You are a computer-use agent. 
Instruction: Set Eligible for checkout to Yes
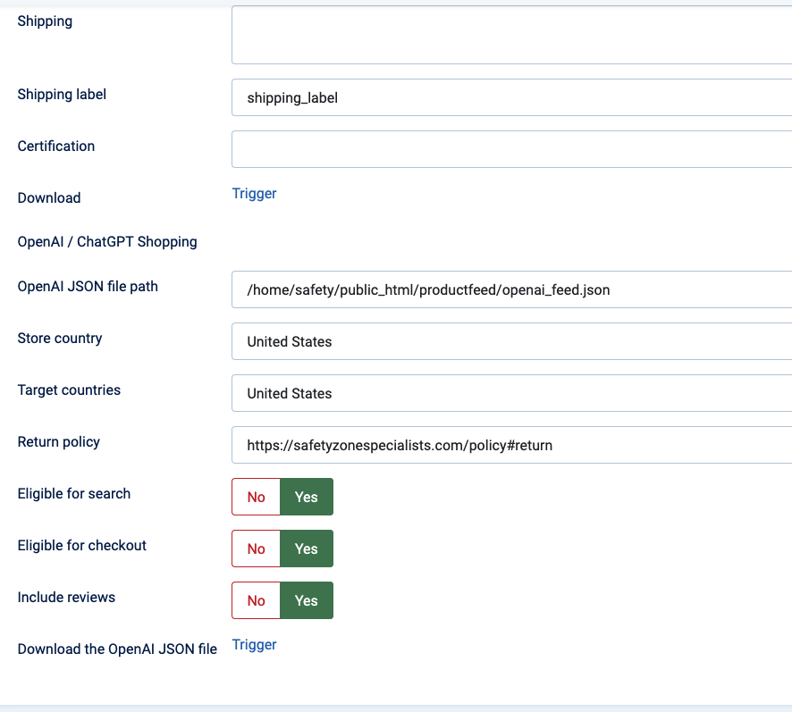click(307, 549)
